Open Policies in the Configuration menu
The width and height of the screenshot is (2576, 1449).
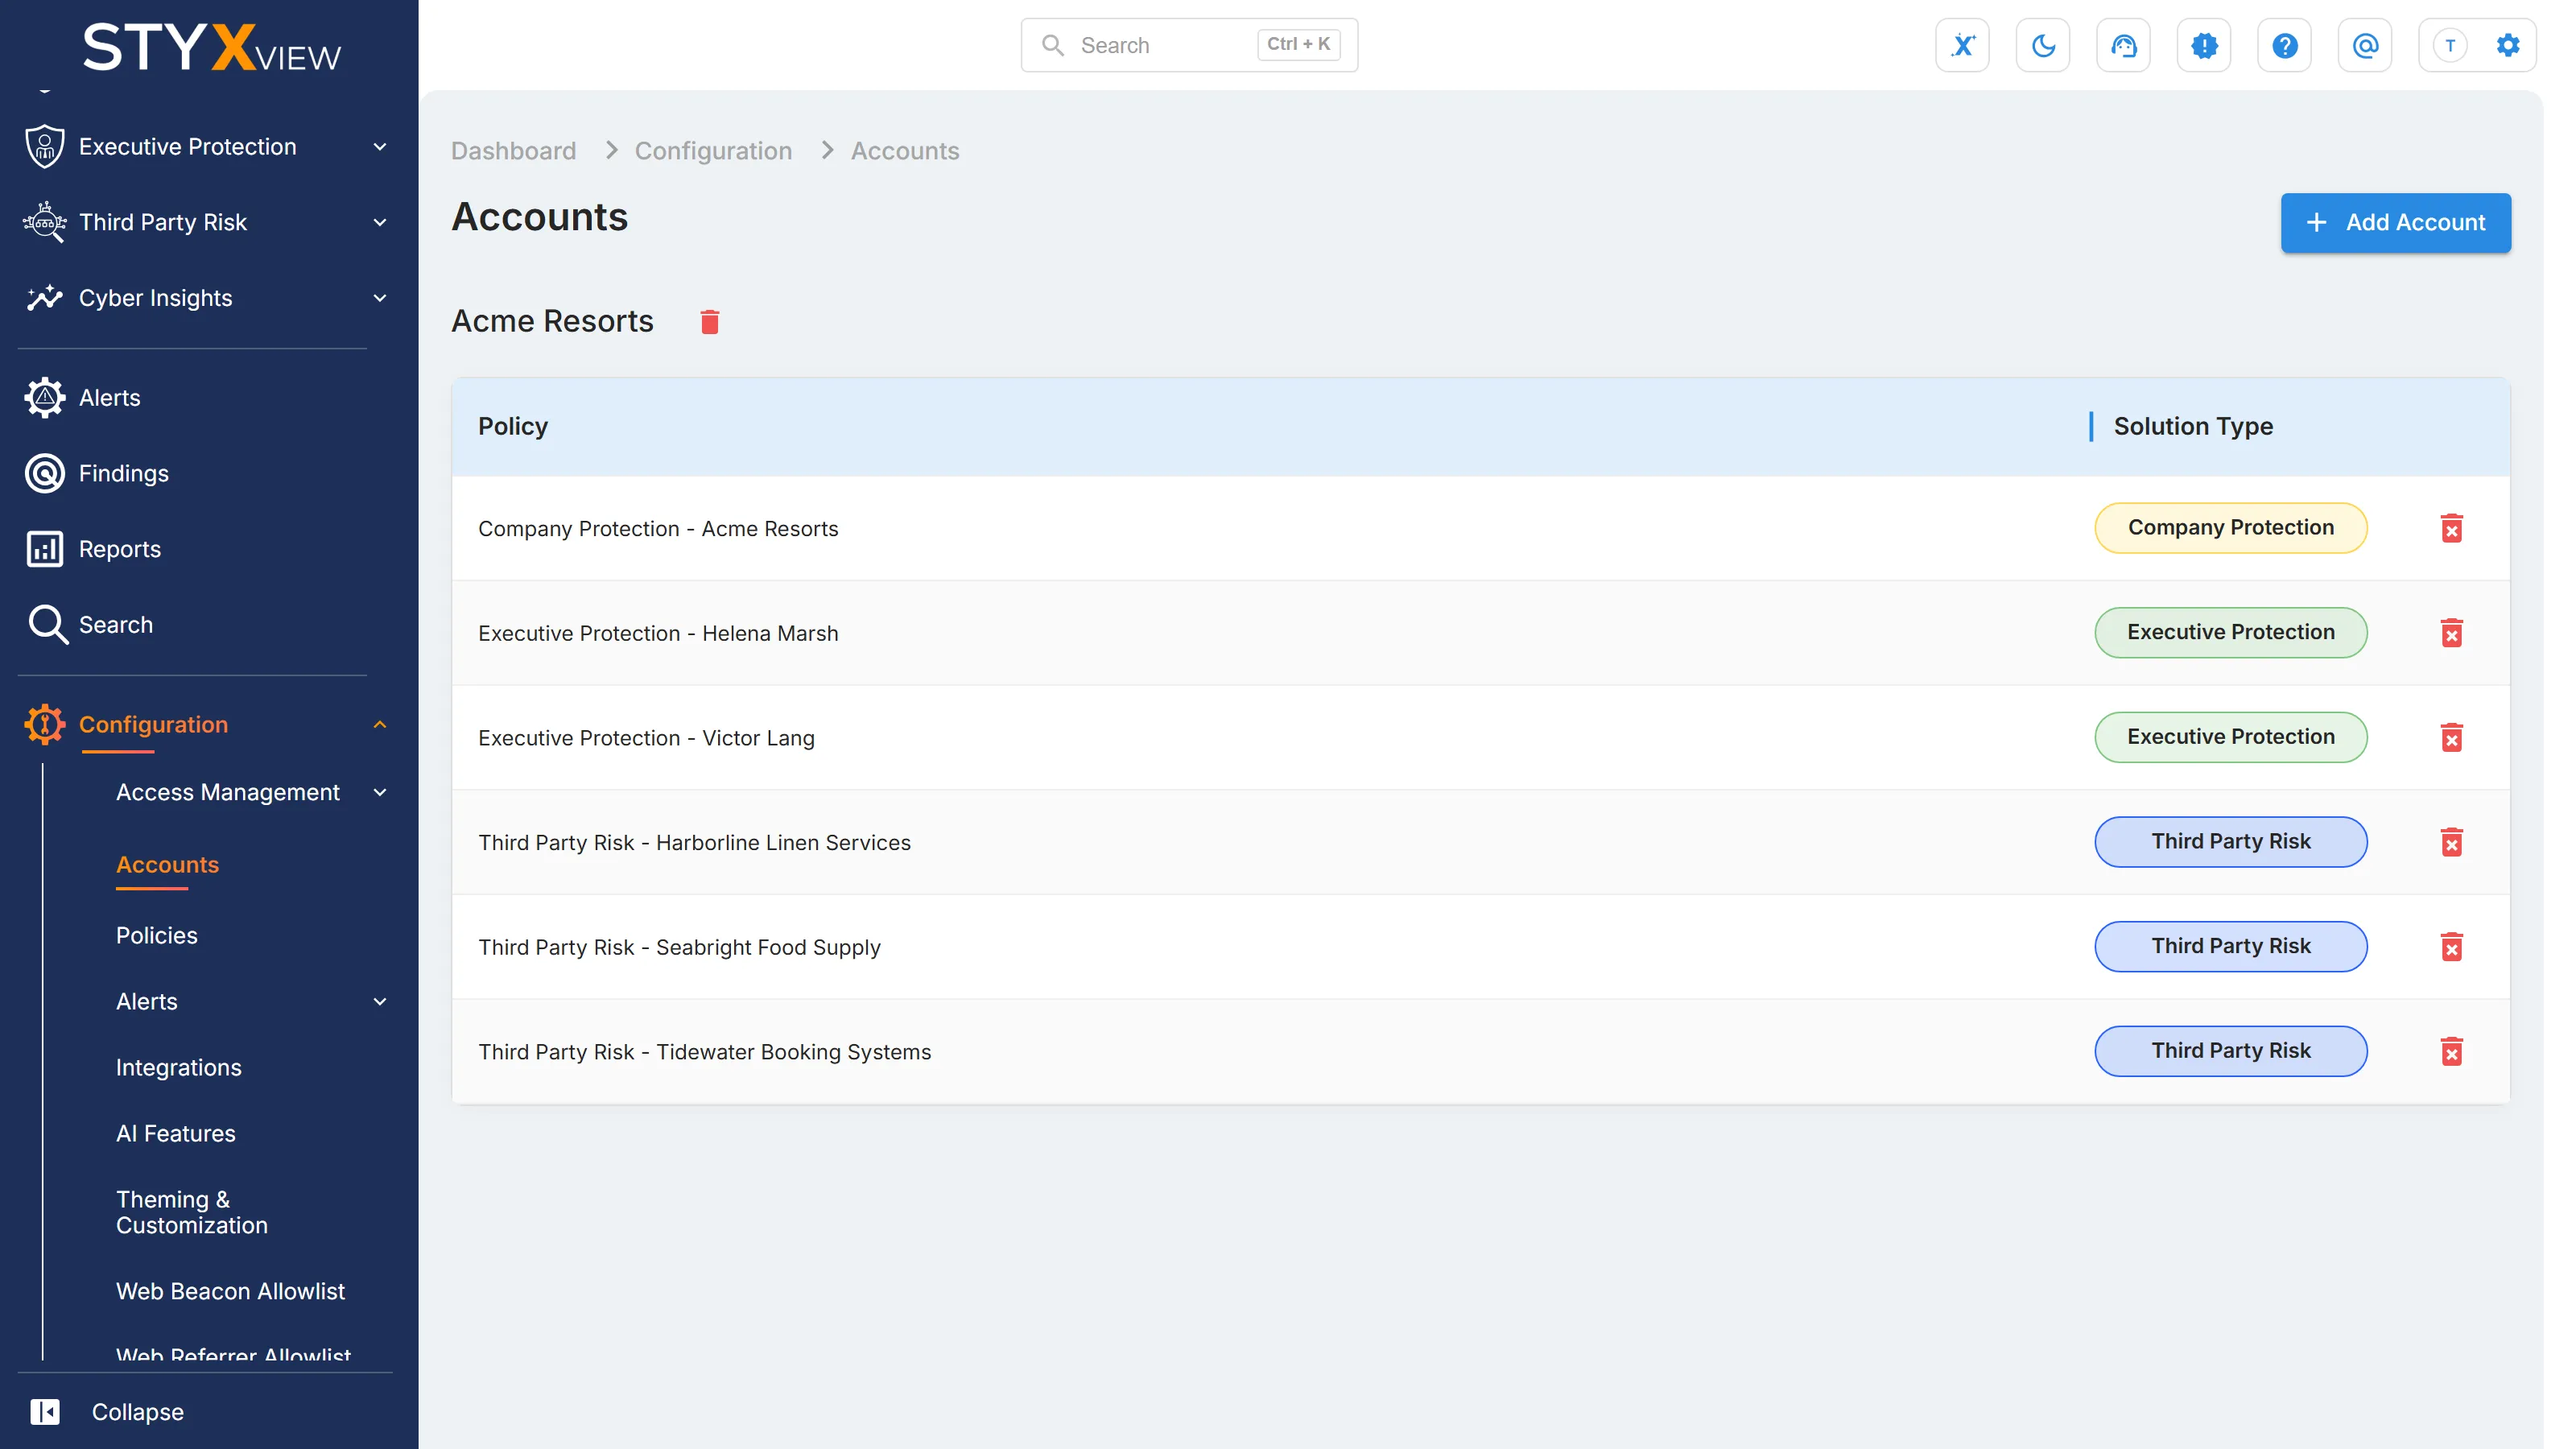156,935
